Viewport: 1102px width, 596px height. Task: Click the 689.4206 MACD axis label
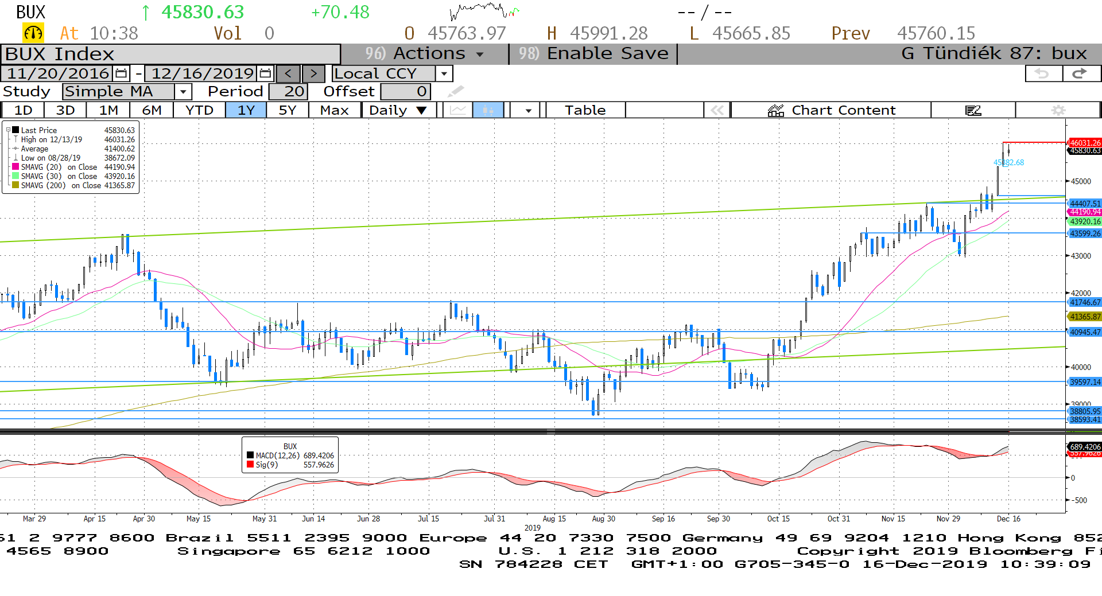coord(1084,446)
